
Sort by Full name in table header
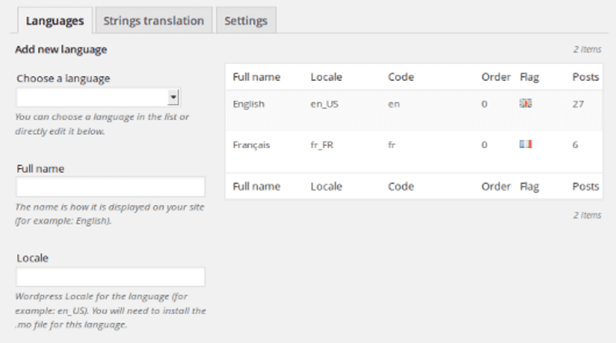coord(256,77)
